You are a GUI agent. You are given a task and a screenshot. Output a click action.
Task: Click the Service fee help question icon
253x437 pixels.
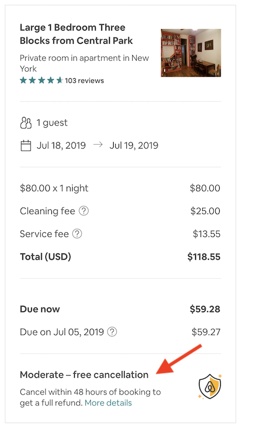coord(77,234)
